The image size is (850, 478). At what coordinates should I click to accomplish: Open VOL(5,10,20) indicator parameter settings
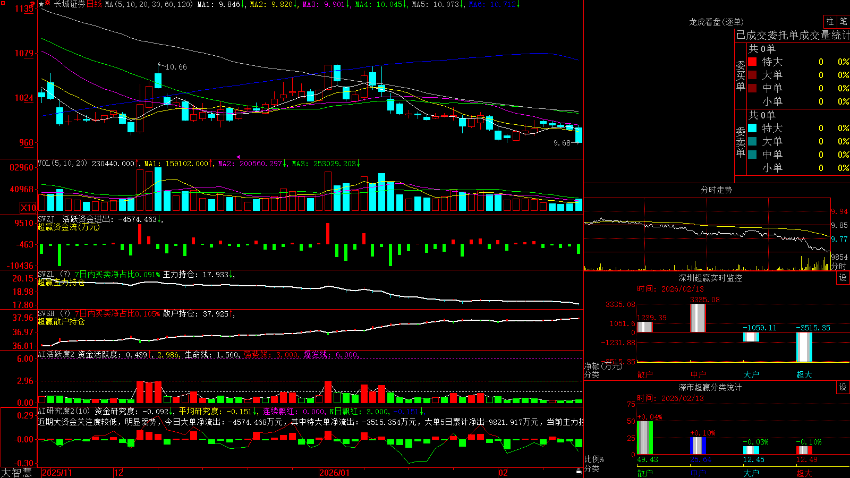pos(62,163)
